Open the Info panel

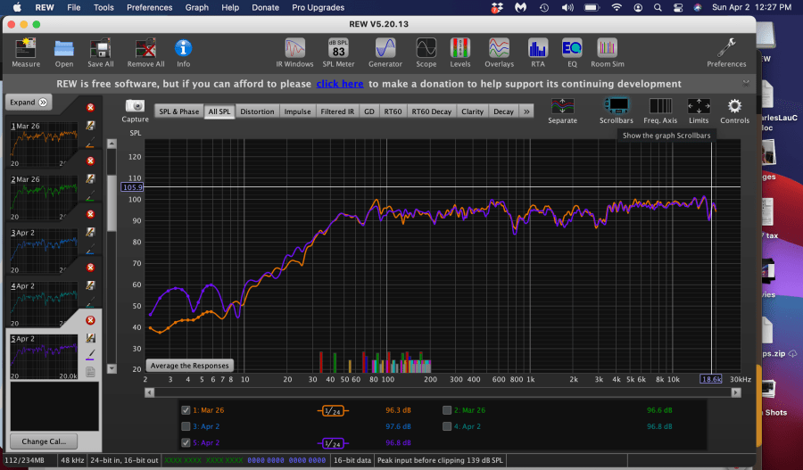183,53
